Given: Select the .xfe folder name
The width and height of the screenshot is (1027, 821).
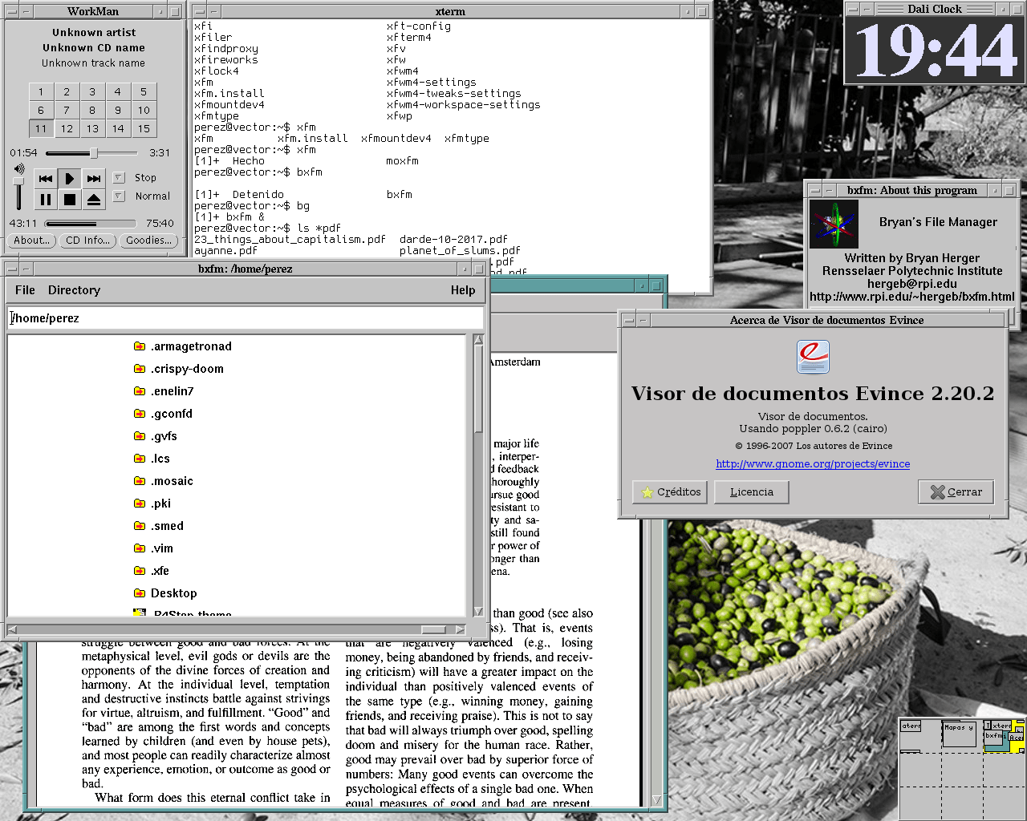Looking at the screenshot, I should coord(160,571).
